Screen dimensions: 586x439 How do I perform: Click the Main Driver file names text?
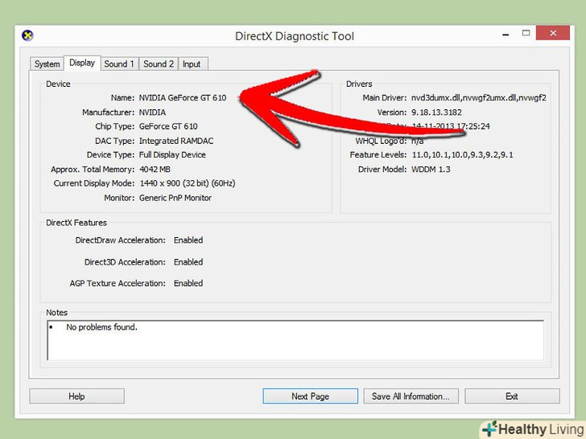tap(478, 98)
